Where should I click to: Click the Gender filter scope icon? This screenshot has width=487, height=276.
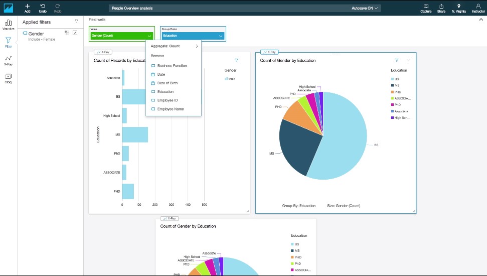click(x=67, y=33)
